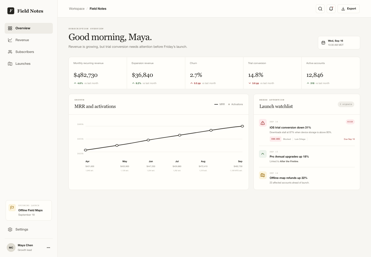The height and width of the screenshot is (257, 371).
Task: Click the Export button
Action: tap(349, 9)
